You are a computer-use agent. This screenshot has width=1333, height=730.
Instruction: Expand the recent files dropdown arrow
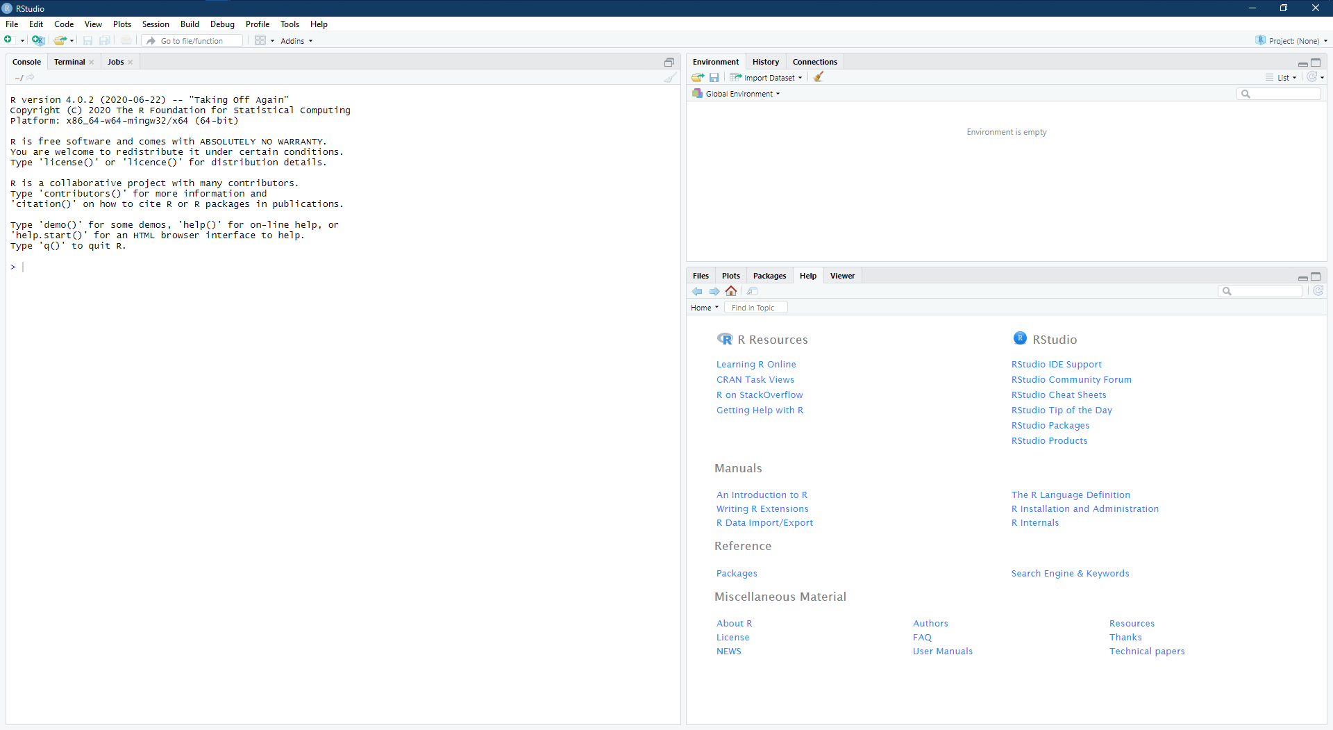pos(72,41)
